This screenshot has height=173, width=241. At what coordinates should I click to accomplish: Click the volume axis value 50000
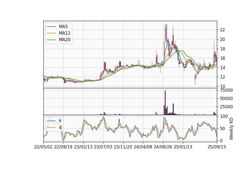[226, 99]
